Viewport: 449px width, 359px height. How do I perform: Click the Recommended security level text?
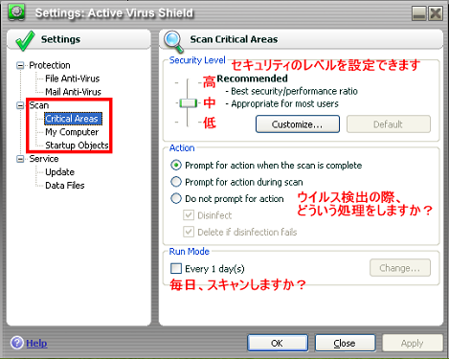point(252,79)
